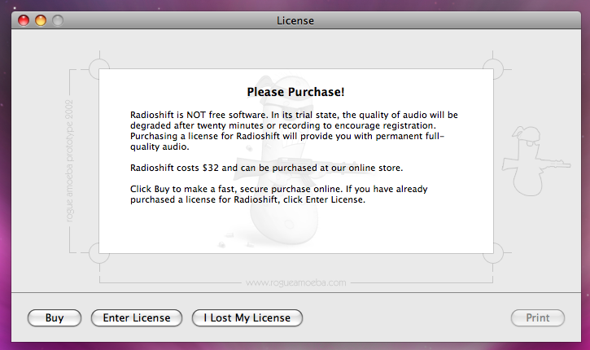Click the License window title text

point(295,20)
